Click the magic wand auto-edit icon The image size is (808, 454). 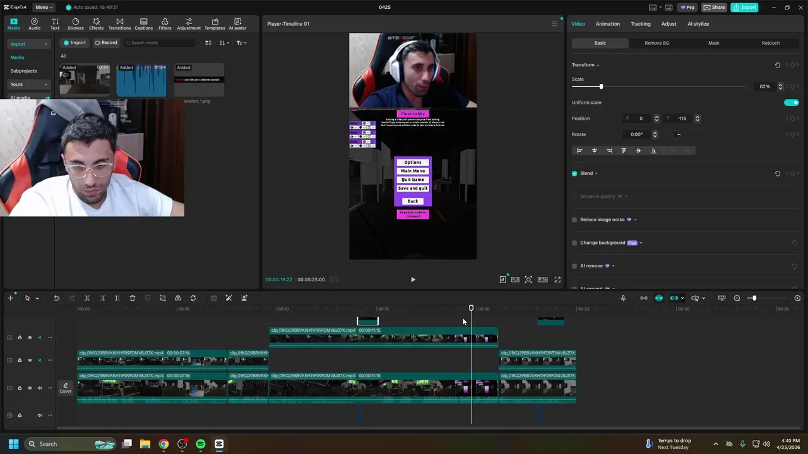click(229, 298)
